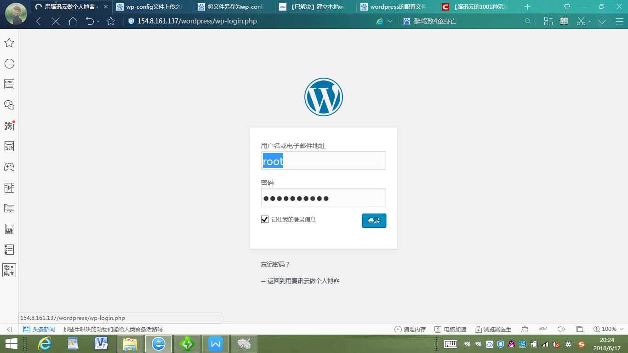This screenshot has width=628, height=353.
Task: Open the reading mode book icon
Action: [x=564, y=21]
